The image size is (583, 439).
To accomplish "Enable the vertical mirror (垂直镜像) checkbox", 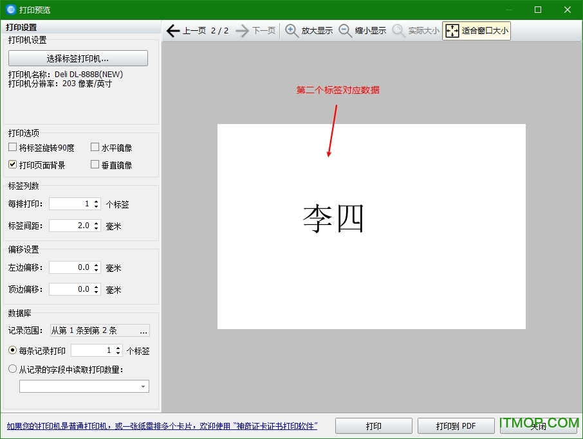I will point(95,165).
